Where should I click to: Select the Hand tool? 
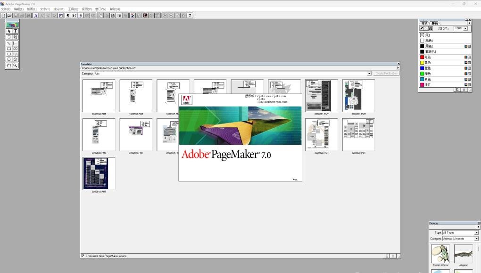coord(9,66)
